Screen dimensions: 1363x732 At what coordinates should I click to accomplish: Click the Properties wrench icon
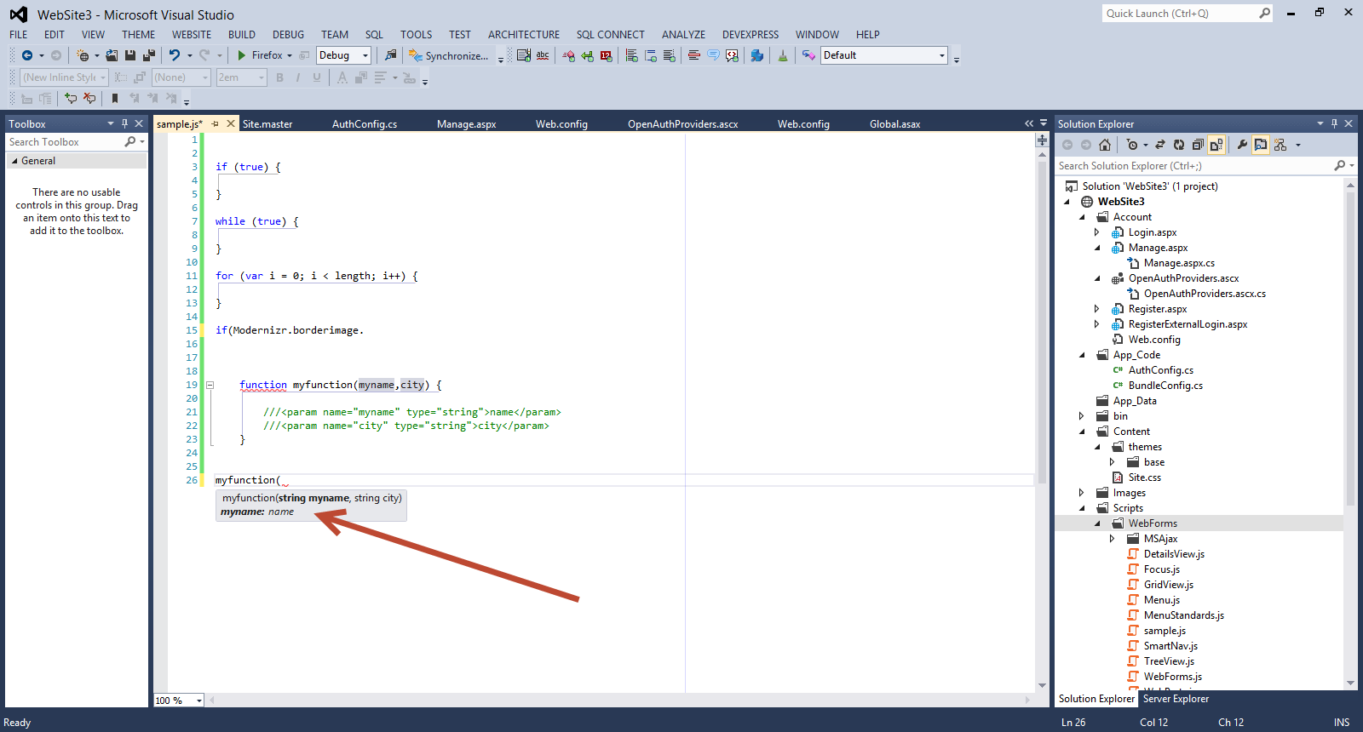[1242, 145]
